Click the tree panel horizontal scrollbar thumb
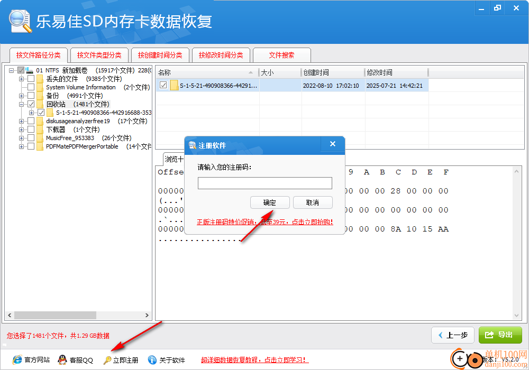529x370 pixels. 56,316
